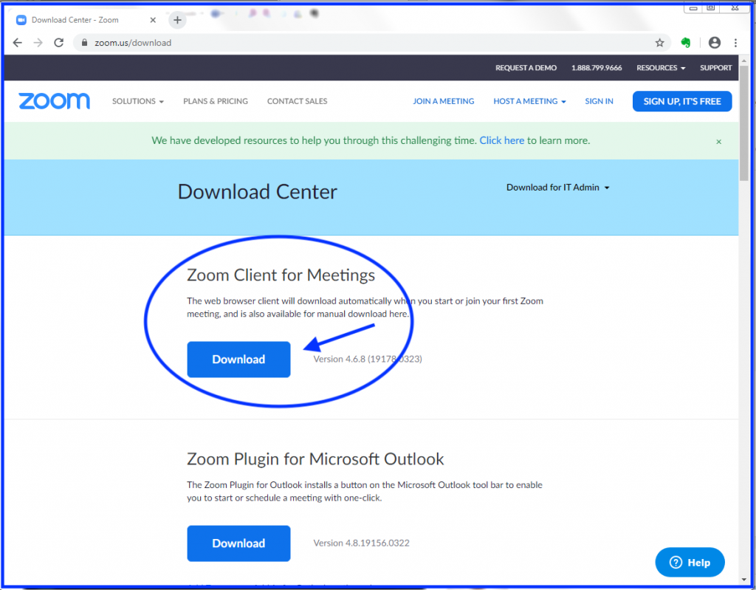Image resolution: width=756 pixels, height=590 pixels.
Task: Open Contact Sales page
Action: [297, 101]
